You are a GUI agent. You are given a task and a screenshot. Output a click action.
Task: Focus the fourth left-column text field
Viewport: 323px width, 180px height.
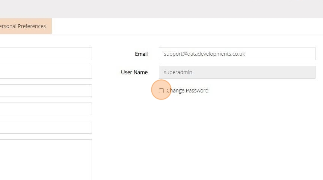pos(45,109)
